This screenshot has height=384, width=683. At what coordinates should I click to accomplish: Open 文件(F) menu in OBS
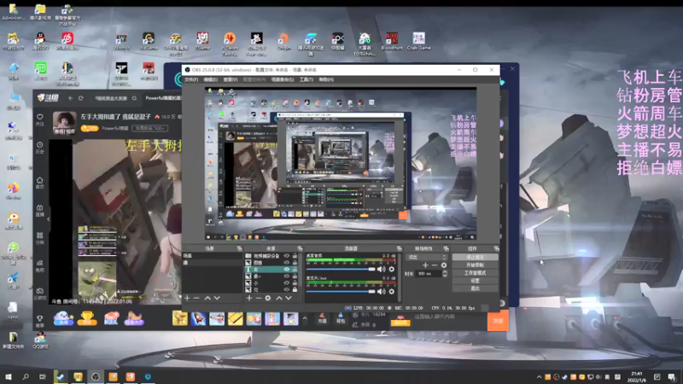pos(191,79)
